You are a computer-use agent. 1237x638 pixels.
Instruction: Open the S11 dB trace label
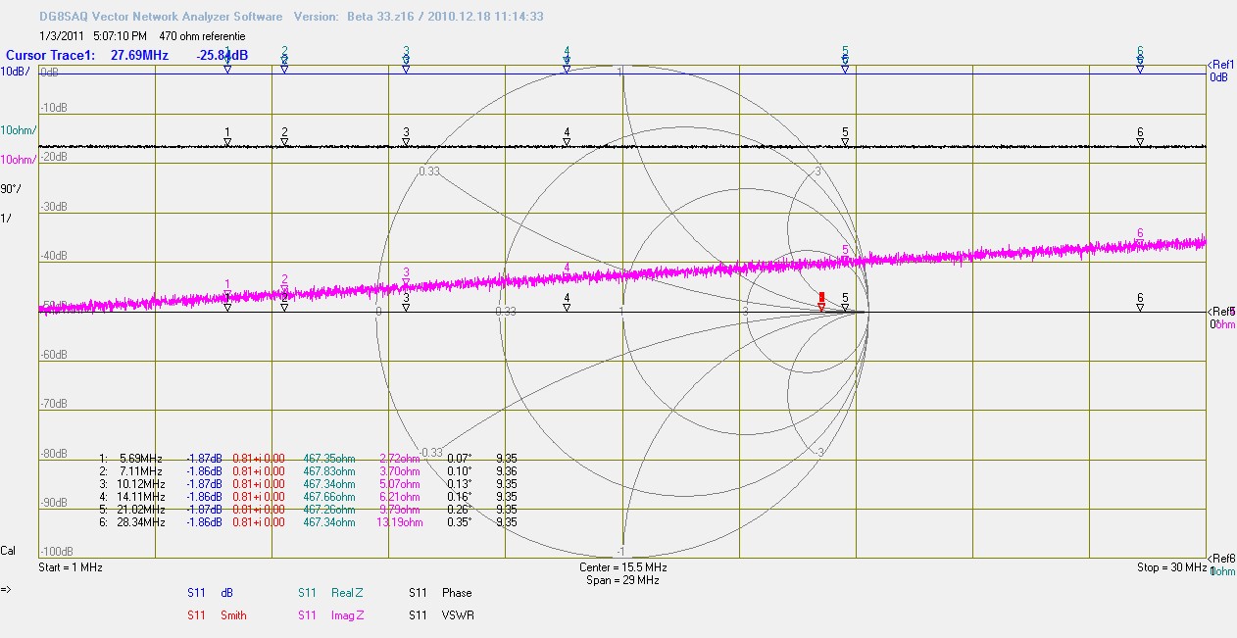coord(211,593)
